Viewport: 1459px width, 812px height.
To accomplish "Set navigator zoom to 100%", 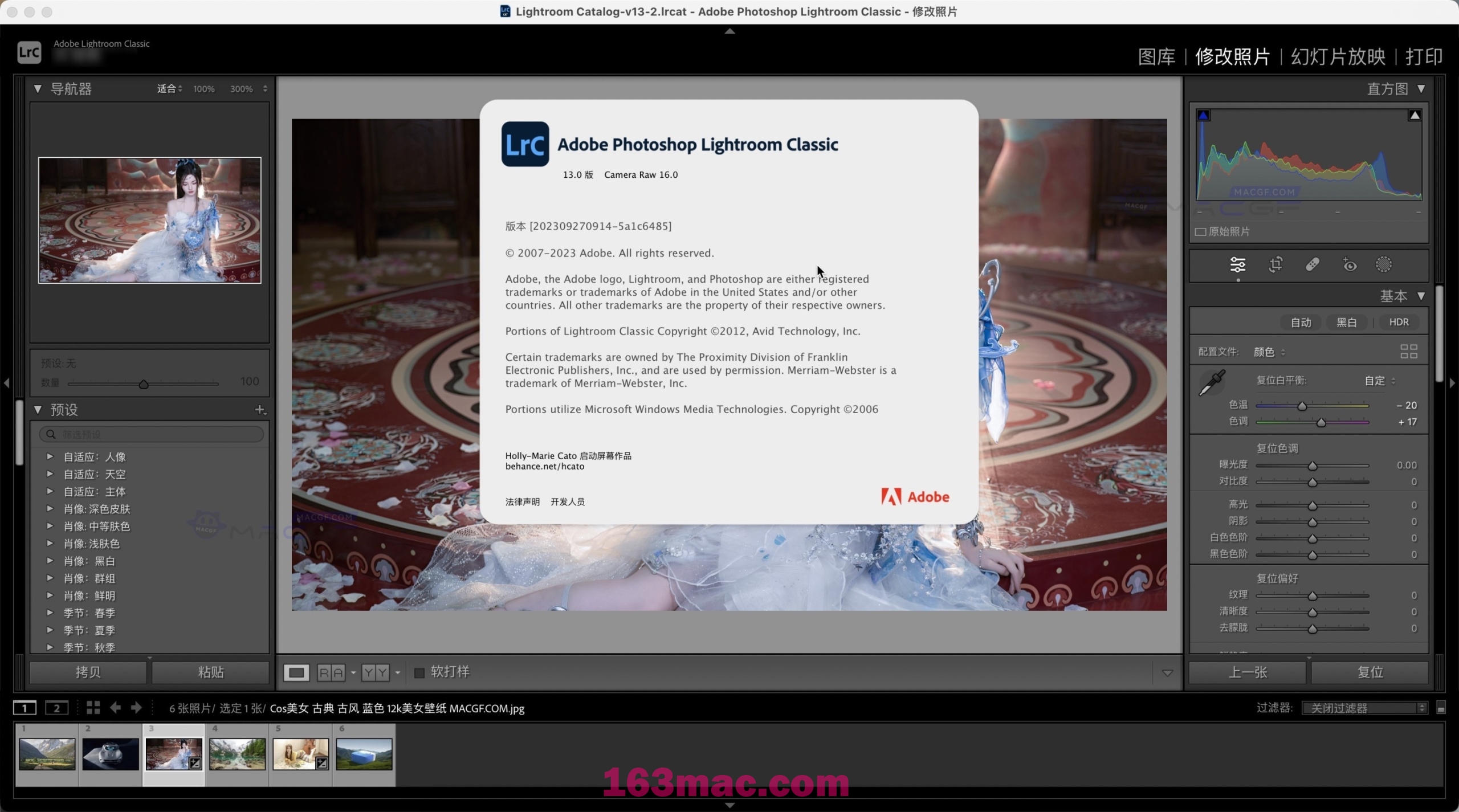I will coord(203,89).
